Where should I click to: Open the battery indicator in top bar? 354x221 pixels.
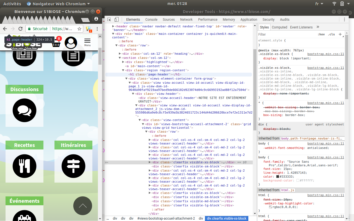342,4
